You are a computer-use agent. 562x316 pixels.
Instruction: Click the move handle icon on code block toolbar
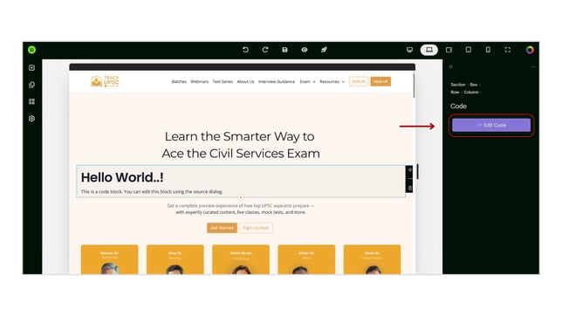pos(409,170)
